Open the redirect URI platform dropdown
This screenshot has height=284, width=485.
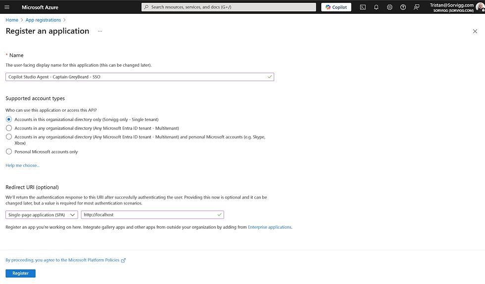coord(42,215)
